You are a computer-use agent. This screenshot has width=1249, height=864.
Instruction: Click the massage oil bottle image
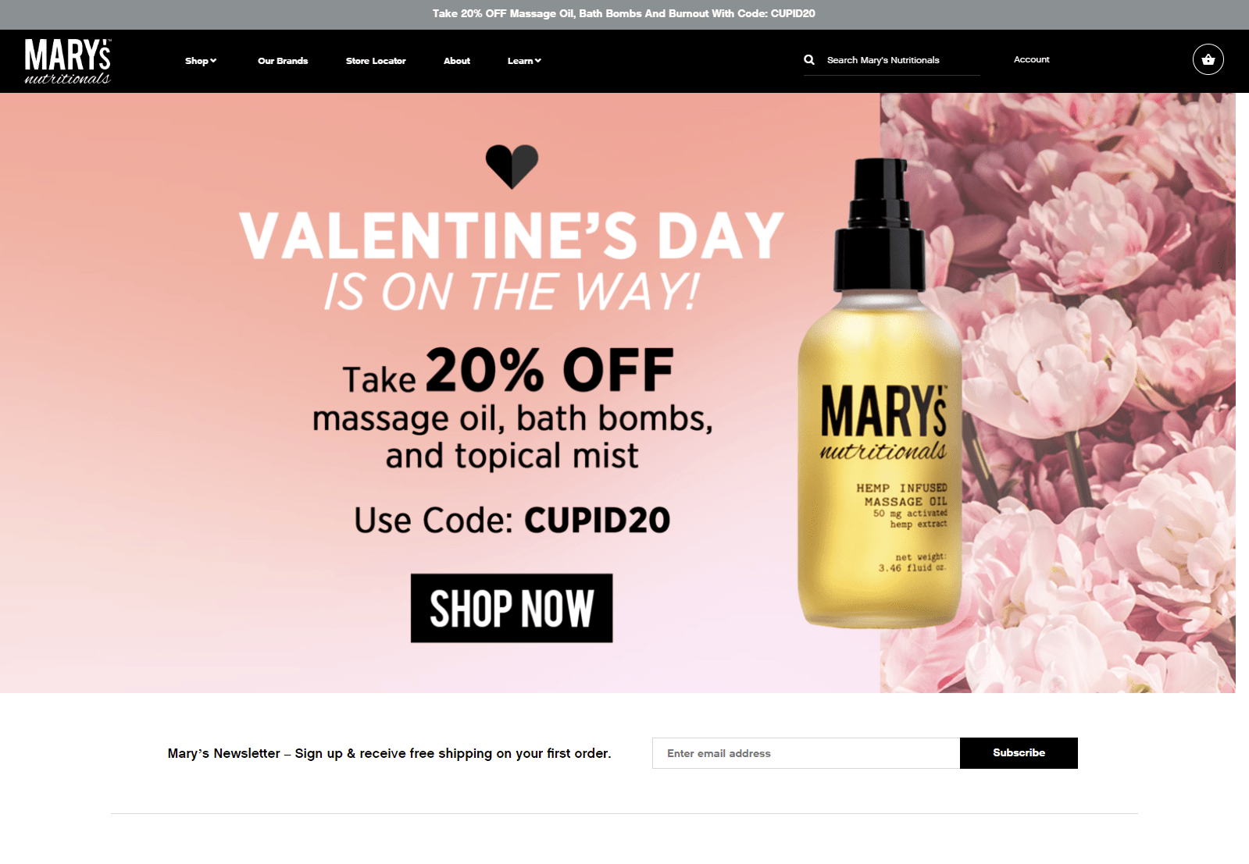881,393
